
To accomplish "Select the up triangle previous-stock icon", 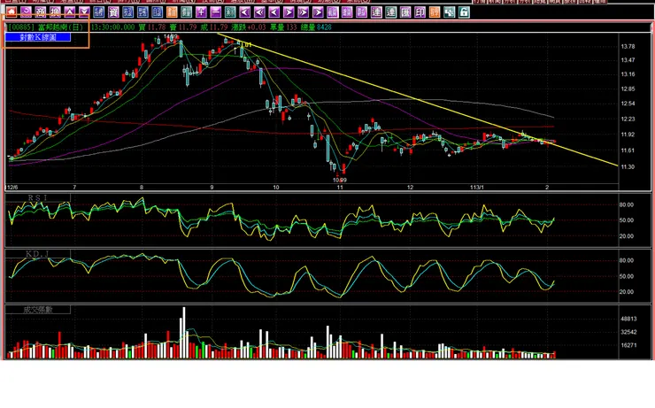I will point(70,12).
